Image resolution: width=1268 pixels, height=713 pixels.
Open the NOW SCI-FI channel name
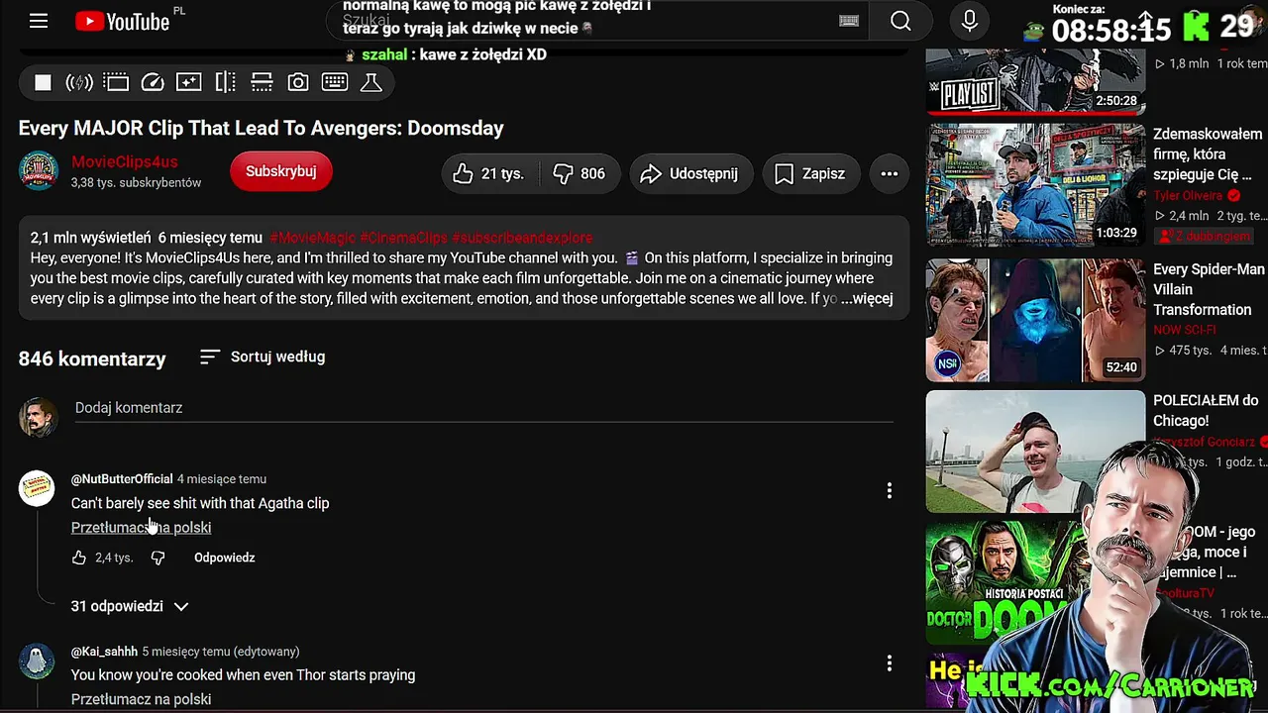pos(1184,330)
